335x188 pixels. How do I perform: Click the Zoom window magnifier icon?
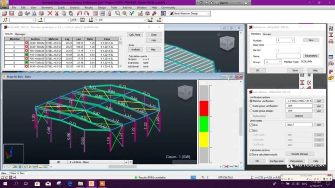pos(118,13)
